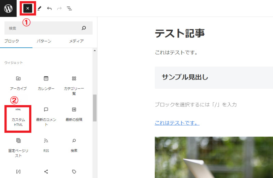The image size is (273, 178).
Task: Insert the 最新の投稿 block
Action: 74,114
